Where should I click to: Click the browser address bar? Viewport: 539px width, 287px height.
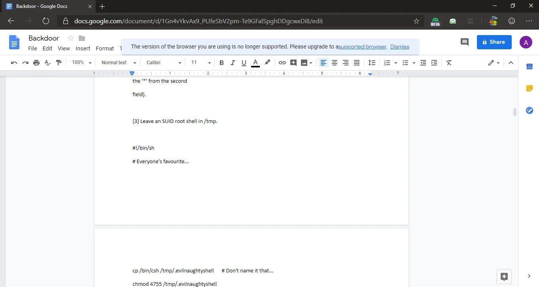(x=240, y=21)
